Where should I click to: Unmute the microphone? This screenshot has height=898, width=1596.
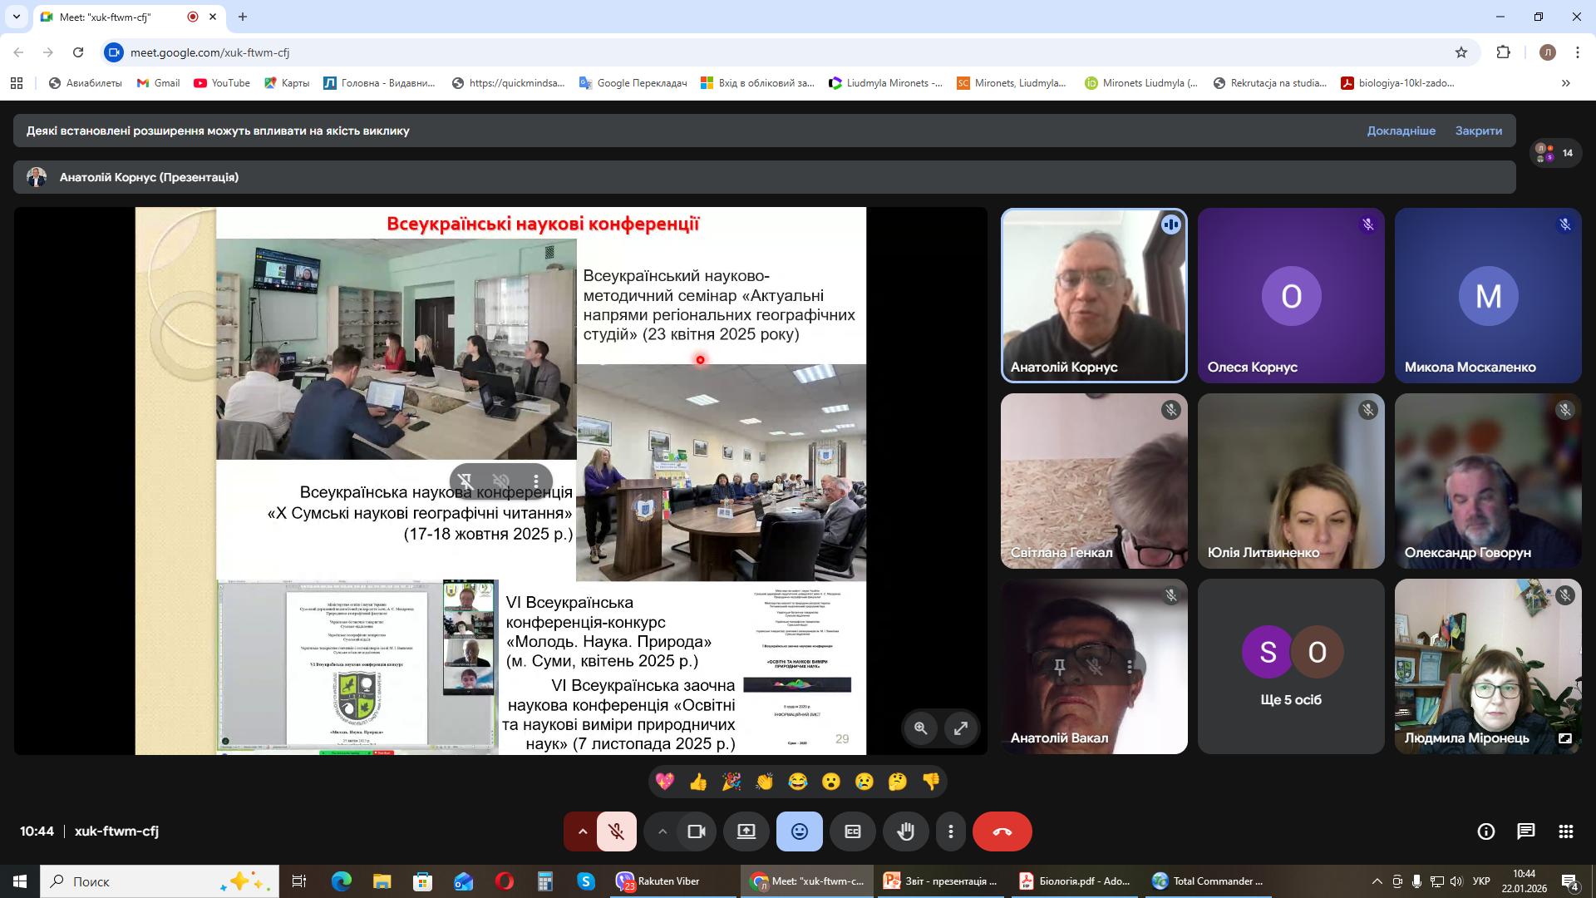tap(616, 831)
